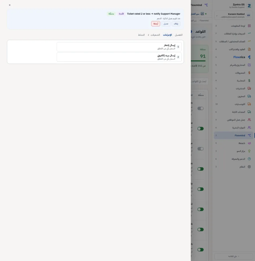Open جمل عمل الموظفين people icon
255x261 pixels.
coord(249,120)
